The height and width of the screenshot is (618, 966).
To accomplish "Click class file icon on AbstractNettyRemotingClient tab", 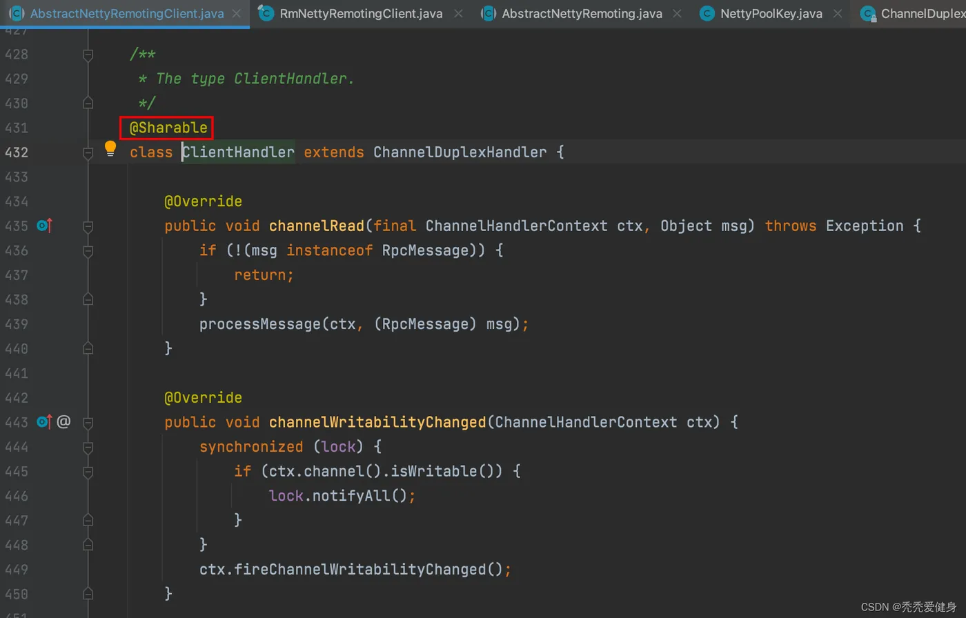I will tap(17, 13).
